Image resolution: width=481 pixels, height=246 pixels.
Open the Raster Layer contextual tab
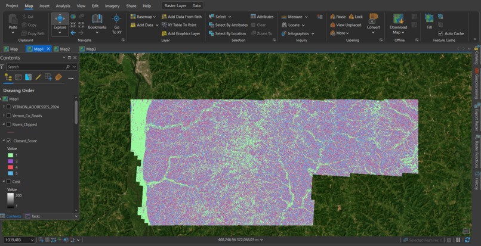(x=175, y=6)
